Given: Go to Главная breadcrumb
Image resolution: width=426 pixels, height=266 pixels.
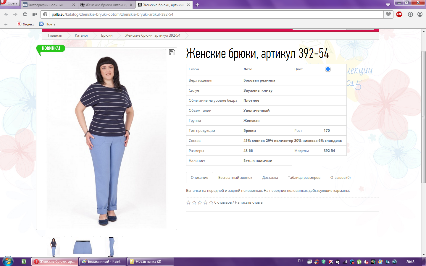Looking at the screenshot, I should 55,35.
